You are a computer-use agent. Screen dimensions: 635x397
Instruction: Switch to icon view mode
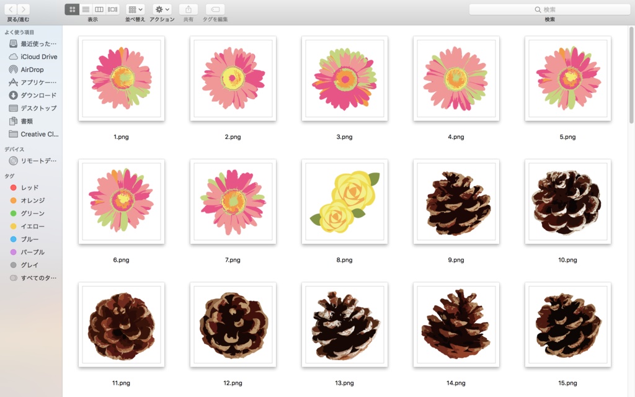[72, 9]
